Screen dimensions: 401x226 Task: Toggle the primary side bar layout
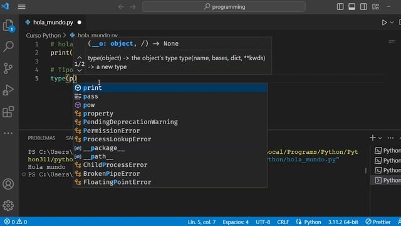coord(340,7)
